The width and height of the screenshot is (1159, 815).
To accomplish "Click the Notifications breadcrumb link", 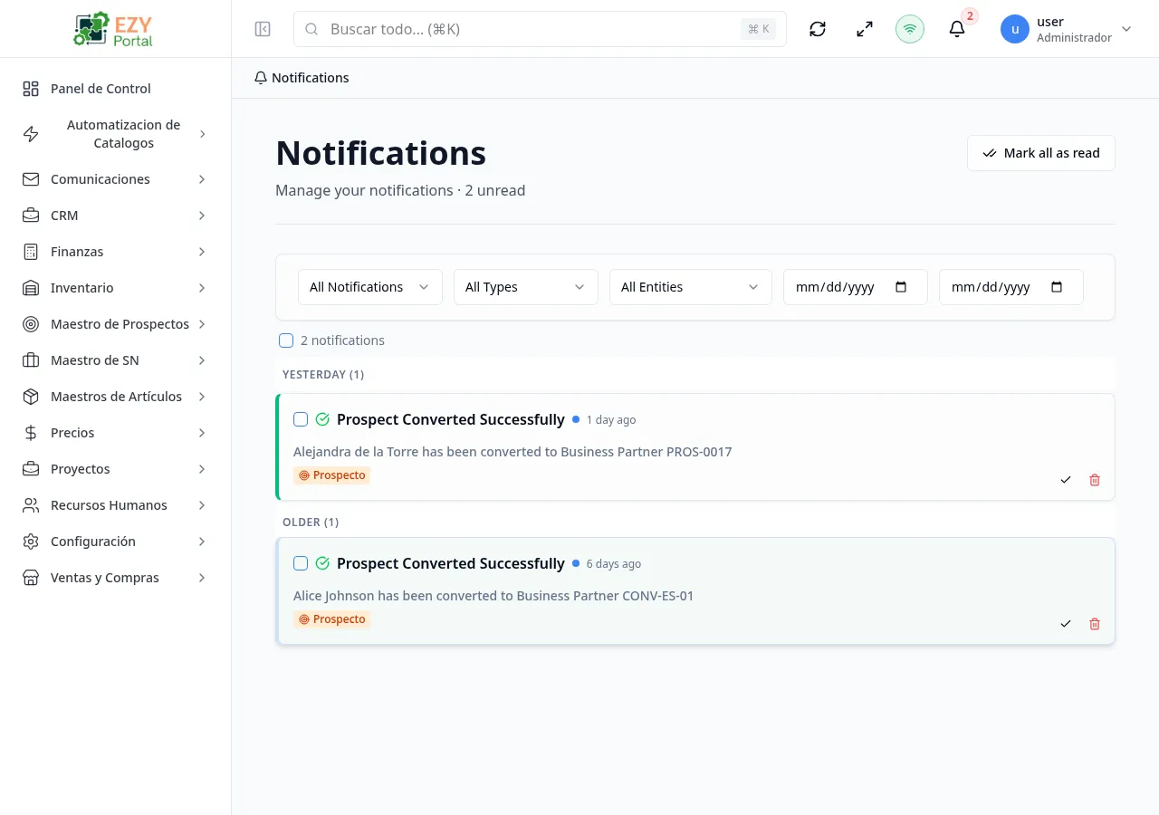I will 302,78.
